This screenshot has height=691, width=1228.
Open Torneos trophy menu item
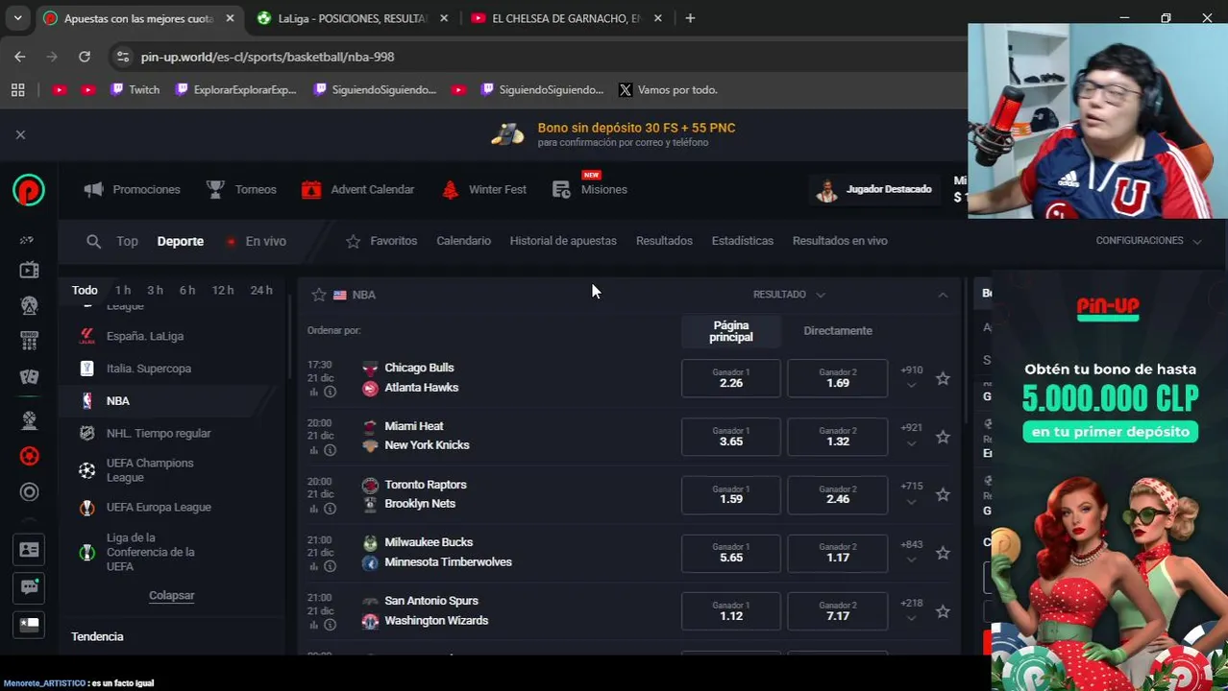click(x=241, y=190)
